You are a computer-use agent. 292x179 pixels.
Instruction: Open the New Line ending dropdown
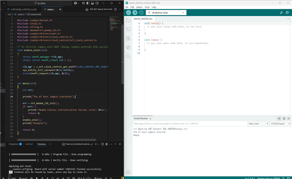[x=258, y=124]
